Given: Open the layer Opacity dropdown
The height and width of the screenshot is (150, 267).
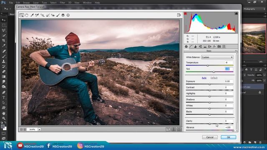Looking at the screenshot, I should [x=264, y=75].
